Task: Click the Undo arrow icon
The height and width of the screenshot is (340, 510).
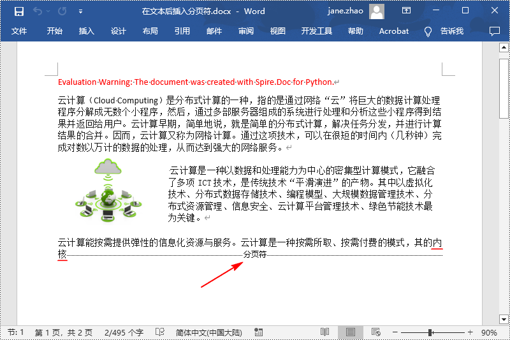Action: [38, 11]
